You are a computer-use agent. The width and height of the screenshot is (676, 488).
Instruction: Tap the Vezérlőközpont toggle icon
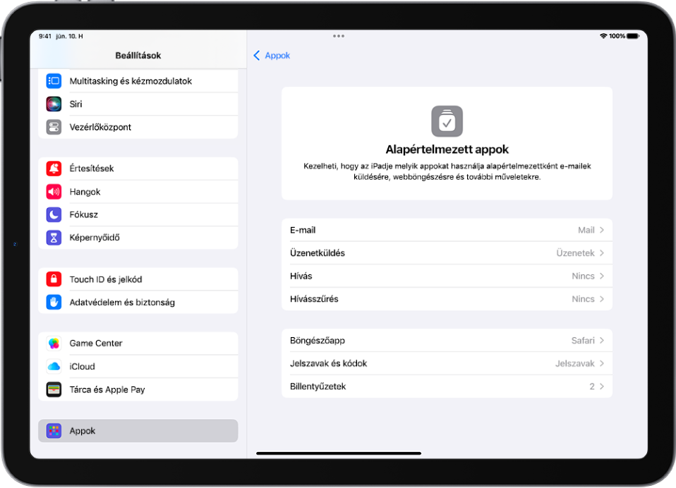click(x=54, y=127)
